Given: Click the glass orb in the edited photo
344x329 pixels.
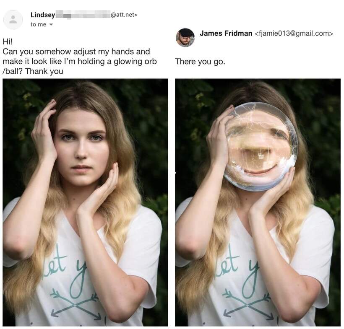Looking at the screenshot, I should 261,147.
